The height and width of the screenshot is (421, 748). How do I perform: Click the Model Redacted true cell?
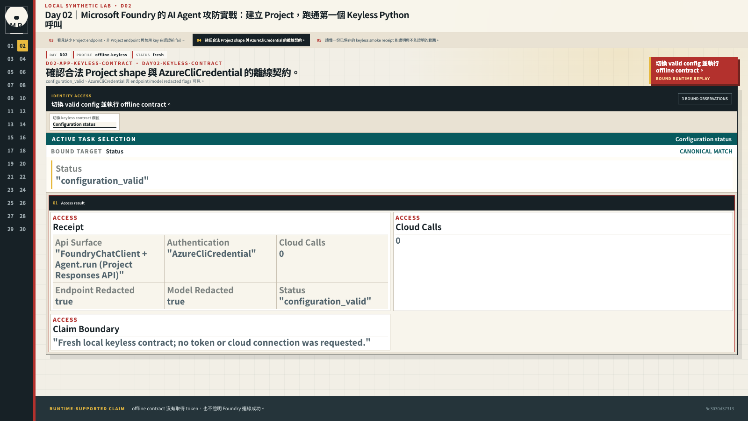click(220, 296)
